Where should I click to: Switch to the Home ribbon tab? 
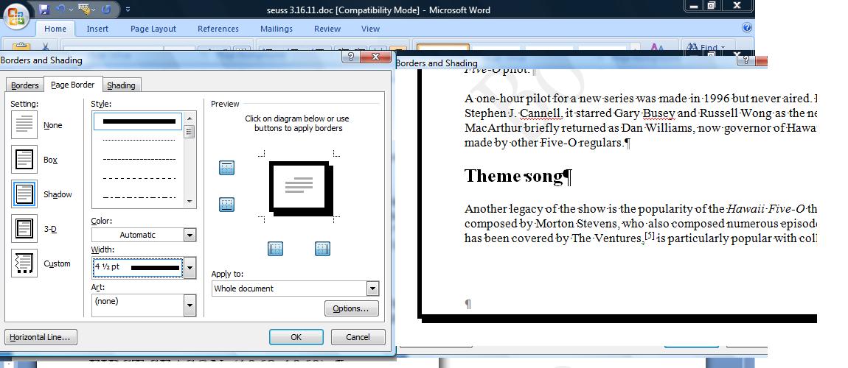click(55, 29)
